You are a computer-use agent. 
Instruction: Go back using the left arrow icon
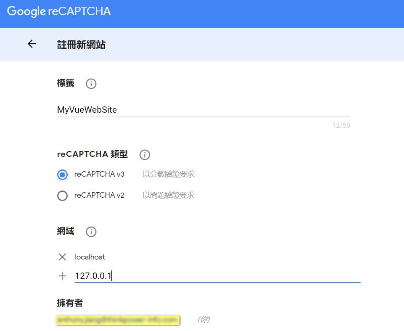coord(32,44)
